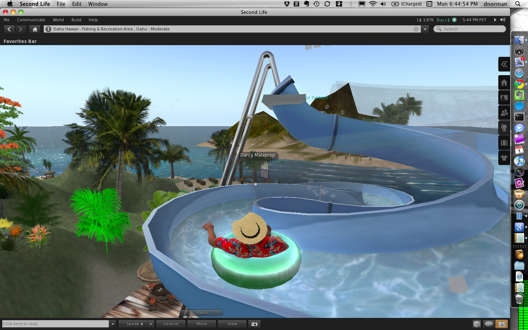The width and height of the screenshot is (528, 330).
Task: Click the Stand button
Action: (x=202, y=313)
